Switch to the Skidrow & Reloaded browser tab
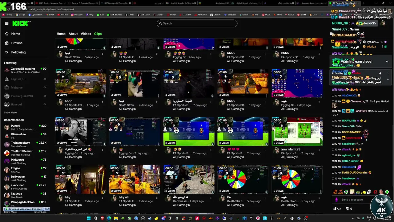 point(83,3)
